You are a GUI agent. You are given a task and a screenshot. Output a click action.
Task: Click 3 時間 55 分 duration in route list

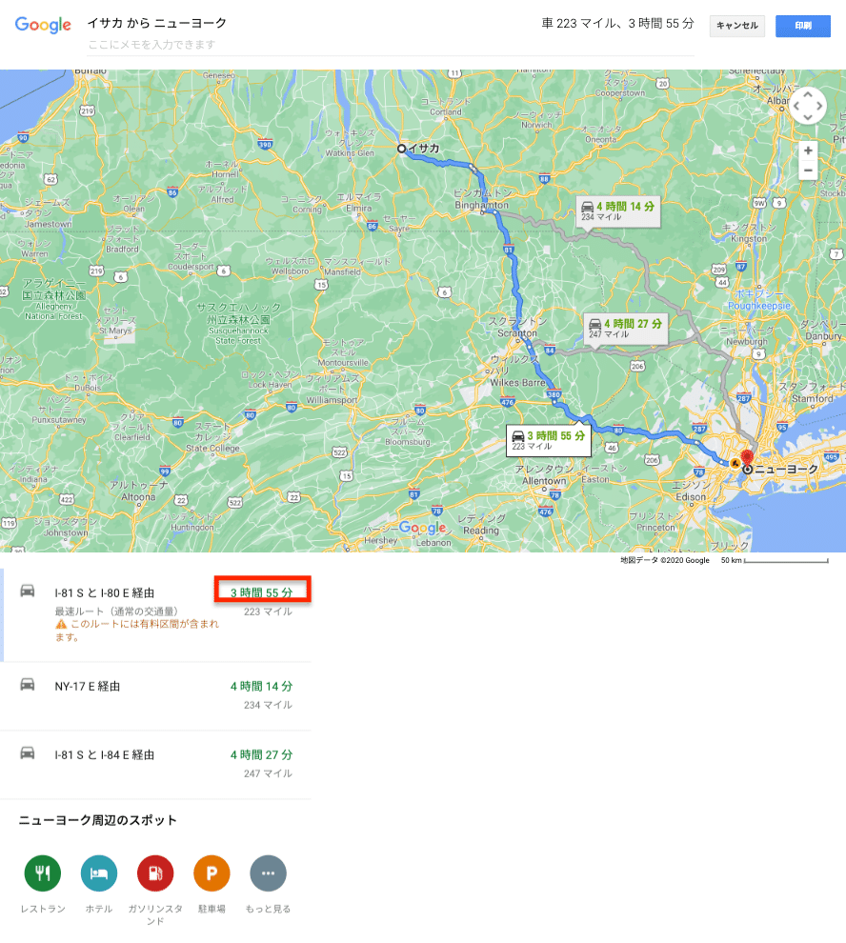click(262, 592)
